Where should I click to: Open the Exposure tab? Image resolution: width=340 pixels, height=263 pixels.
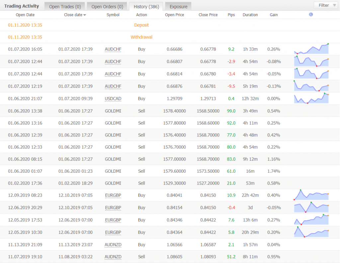178,7
